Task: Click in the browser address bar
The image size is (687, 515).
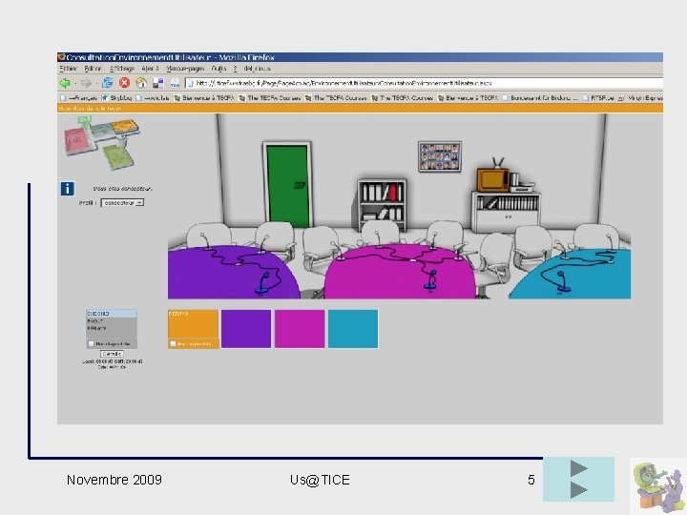Action: click(424, 83)
